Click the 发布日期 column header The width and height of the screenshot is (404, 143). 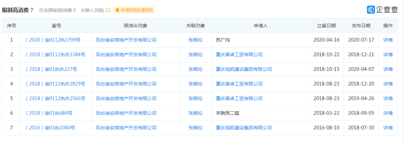pos(361,26)
